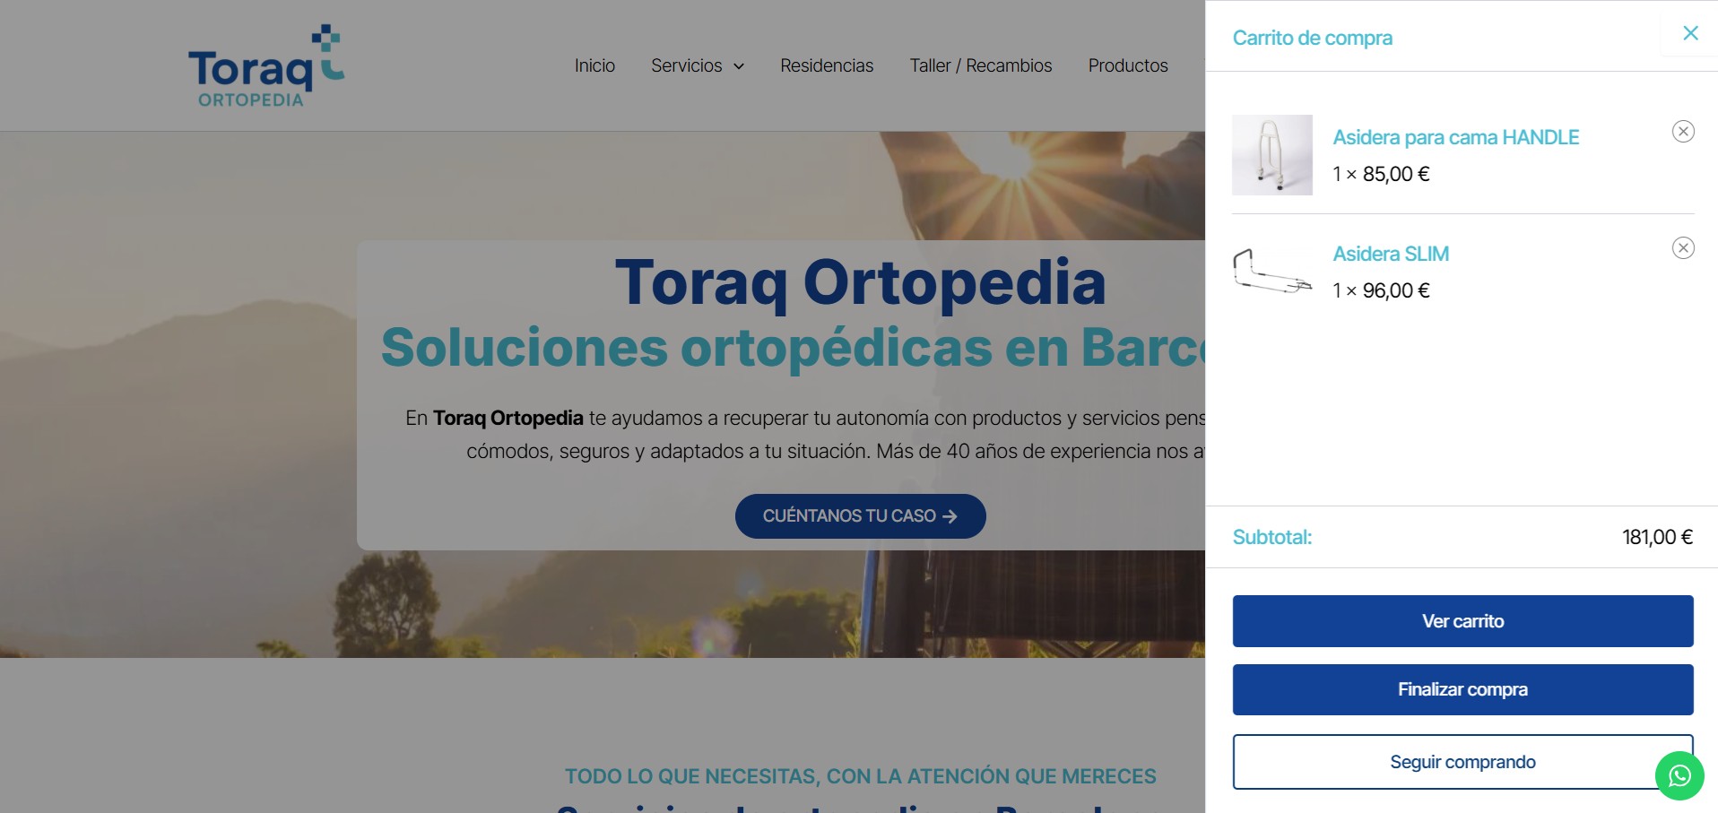Open the Asidera SLIM product link
The width and height of the screenshot is (1718, 813).
(x=1390, y=254)
